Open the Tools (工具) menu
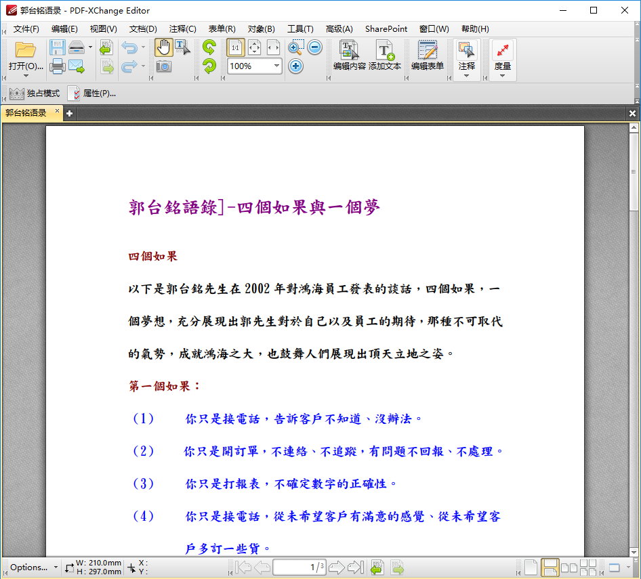 click(x=300, y=29)
